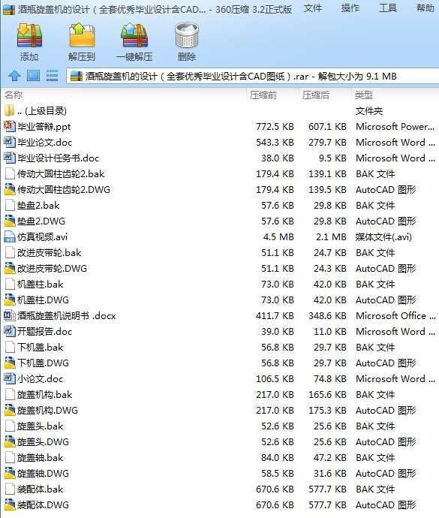Select the 毕业论文.doc Word icon

9,142
